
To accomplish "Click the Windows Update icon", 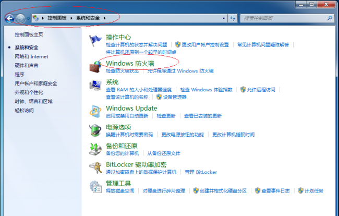I will click(x=95, y=112).
